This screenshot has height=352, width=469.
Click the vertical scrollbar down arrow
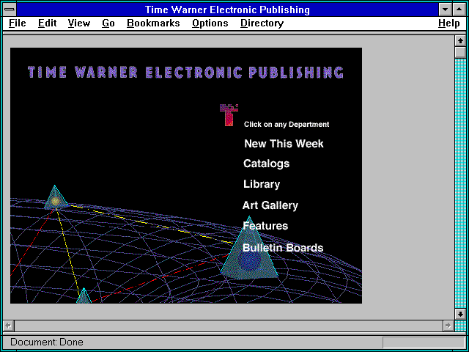460,314
